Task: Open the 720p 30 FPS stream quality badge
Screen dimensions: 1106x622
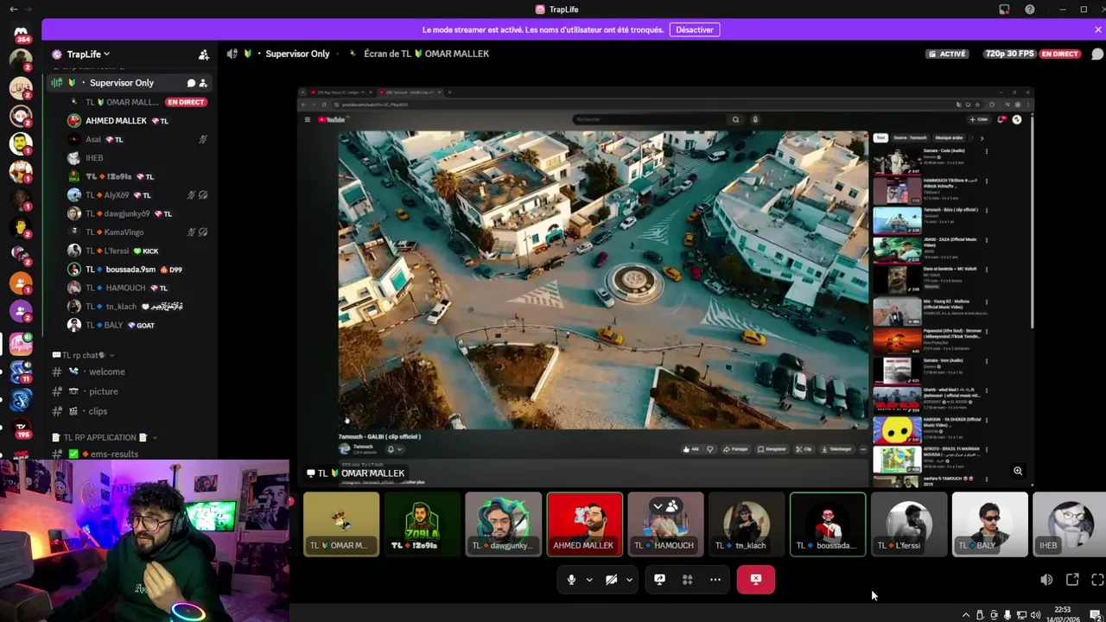Action: pos(1009,54)
